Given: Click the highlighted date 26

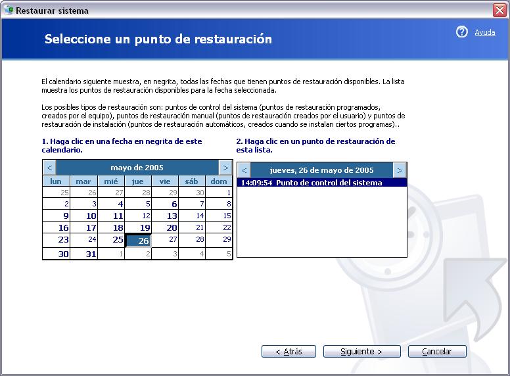Looking at the screenshot, I should 139,241.
